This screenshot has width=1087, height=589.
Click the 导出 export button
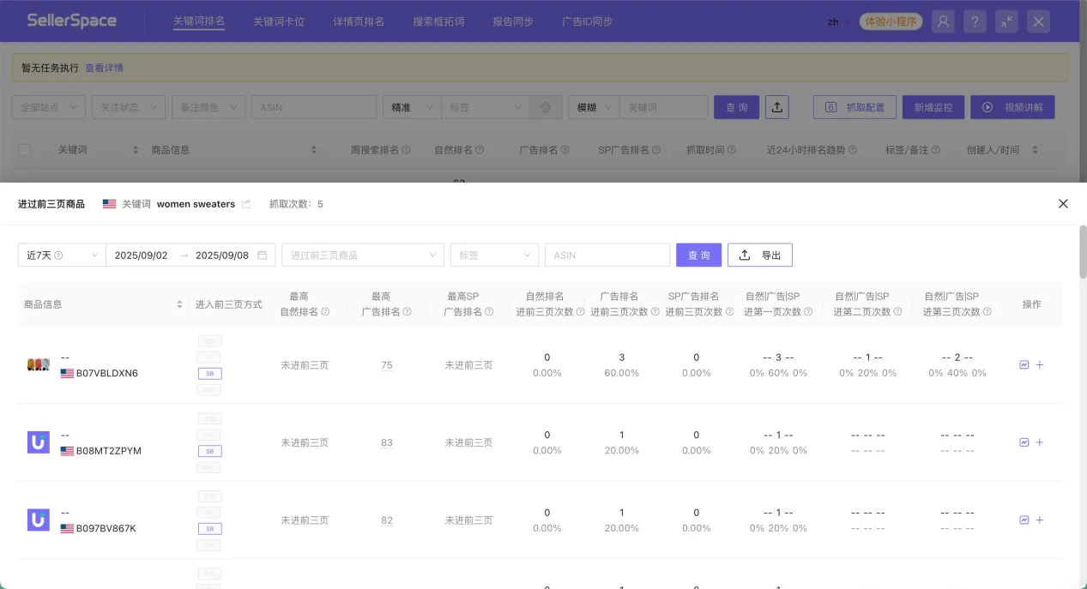tap(760, 255)
